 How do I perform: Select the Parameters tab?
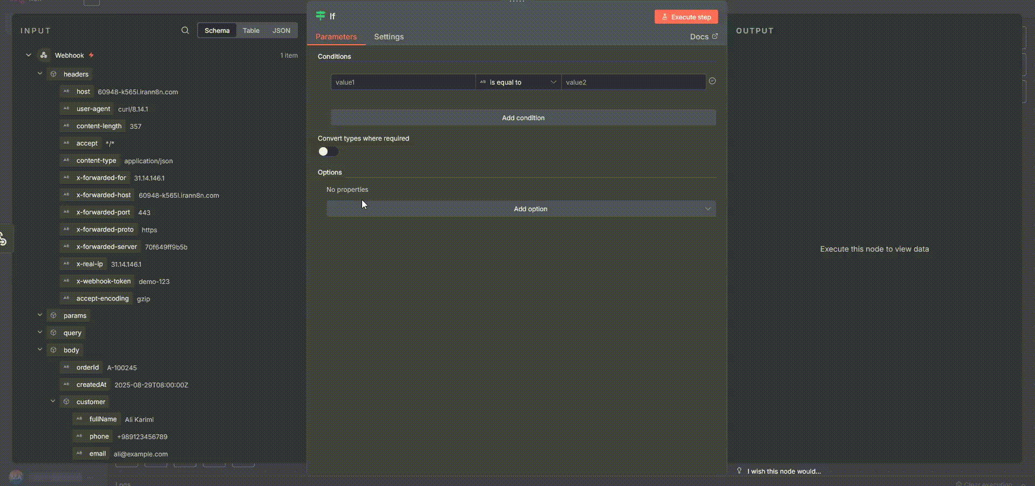tap(336, 37)
